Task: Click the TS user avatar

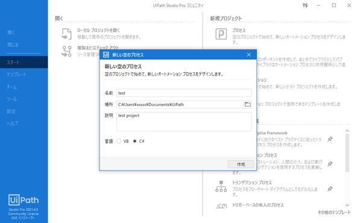Action: [305, 5]
